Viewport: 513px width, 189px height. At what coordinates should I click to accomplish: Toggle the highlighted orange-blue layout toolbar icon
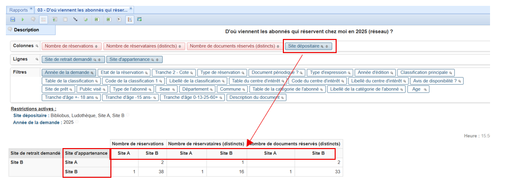(130, 19)
